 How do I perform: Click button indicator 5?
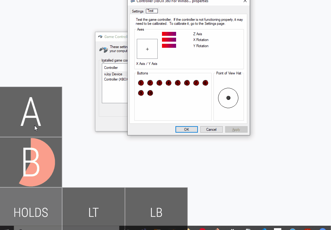coord(178,83)
